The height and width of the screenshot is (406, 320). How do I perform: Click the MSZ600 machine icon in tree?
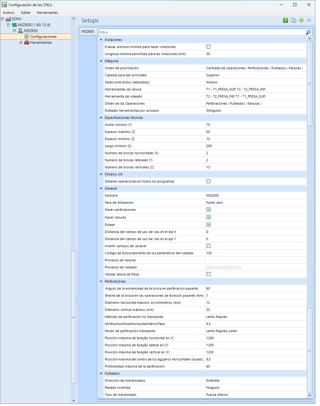pyautogui.click(x=21, y=31)
